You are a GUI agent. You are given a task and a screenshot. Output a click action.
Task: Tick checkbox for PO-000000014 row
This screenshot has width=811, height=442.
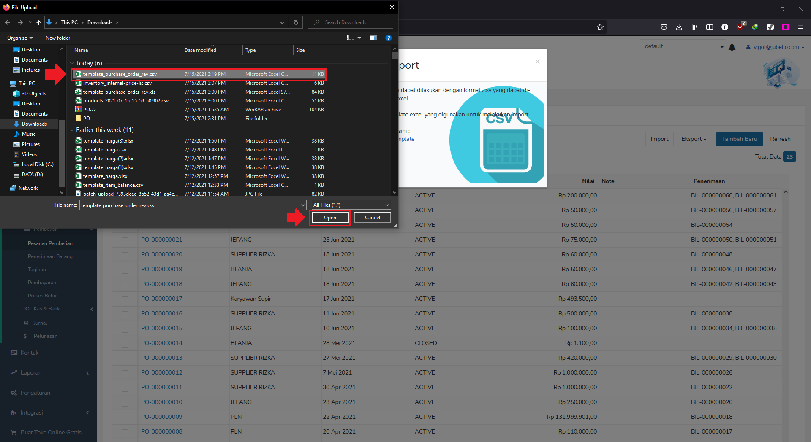tap(125, 344)
